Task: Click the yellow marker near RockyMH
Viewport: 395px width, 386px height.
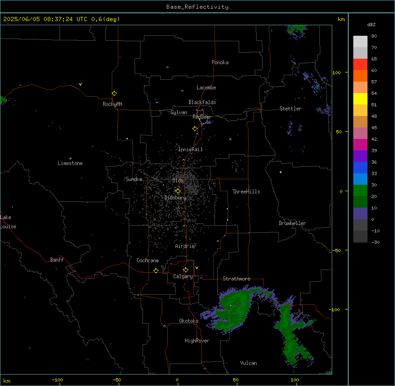Action: point(115,94)
